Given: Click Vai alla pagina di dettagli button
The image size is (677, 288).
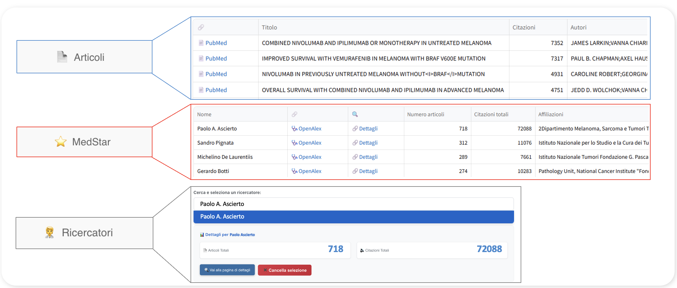Looking at the screenshot, I should pos(227,270).
